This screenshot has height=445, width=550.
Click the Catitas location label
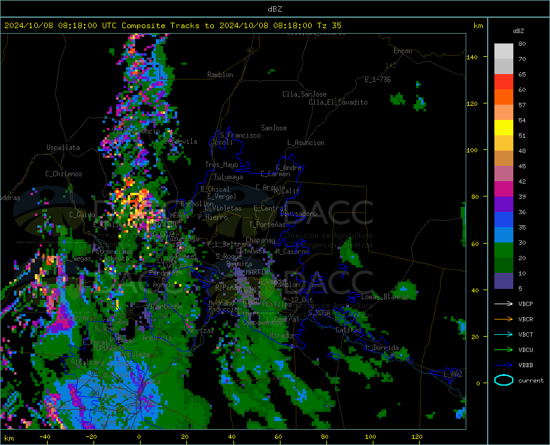348,330
